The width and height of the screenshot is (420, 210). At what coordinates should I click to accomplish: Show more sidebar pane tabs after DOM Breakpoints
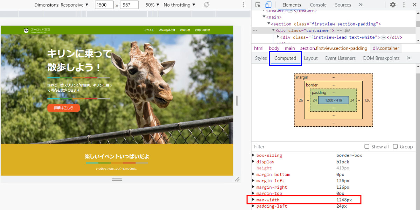click(x=408, y=58)
